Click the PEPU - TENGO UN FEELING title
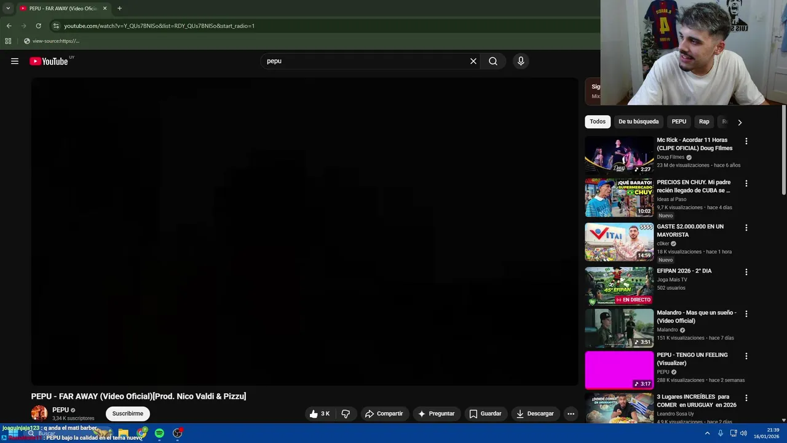 point(692,359)
